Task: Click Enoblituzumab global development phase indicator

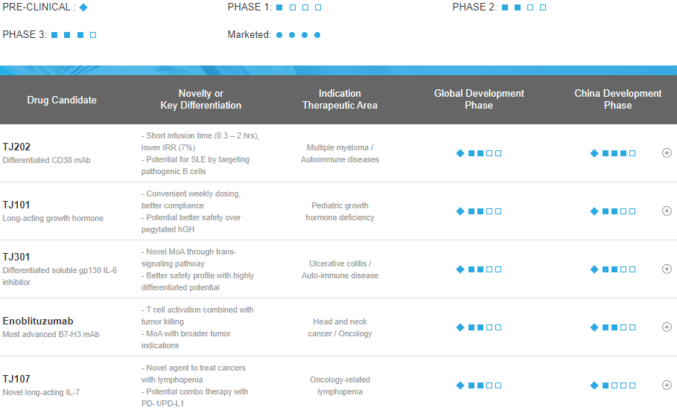Action: pyautogui.click(x=479, y=327)
